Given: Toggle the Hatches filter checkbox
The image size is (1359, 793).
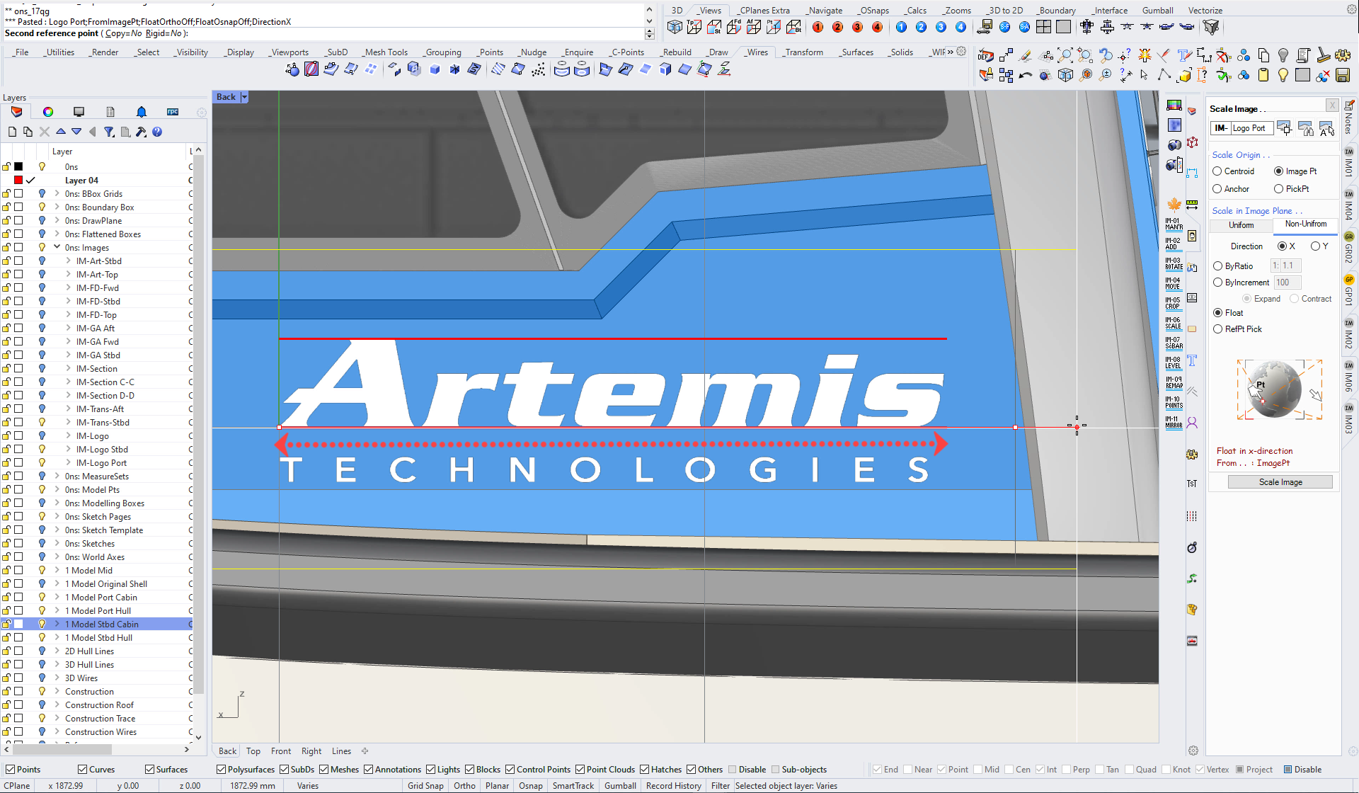Looking at the screenshot, I should click(645, 770).
